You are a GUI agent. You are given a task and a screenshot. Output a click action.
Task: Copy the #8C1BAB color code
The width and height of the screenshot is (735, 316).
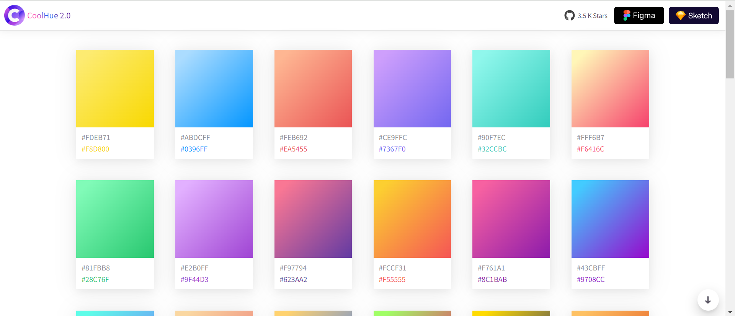(492, 280)
